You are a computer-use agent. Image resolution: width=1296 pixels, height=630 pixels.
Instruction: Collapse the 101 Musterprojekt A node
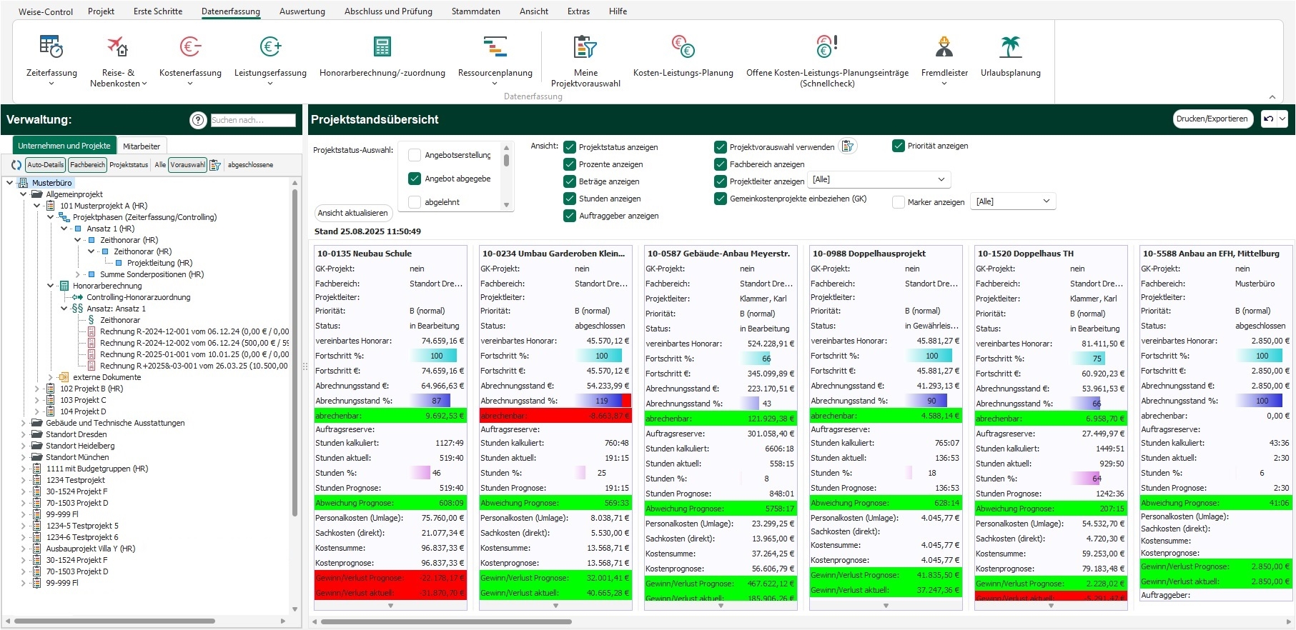(37, 206)
